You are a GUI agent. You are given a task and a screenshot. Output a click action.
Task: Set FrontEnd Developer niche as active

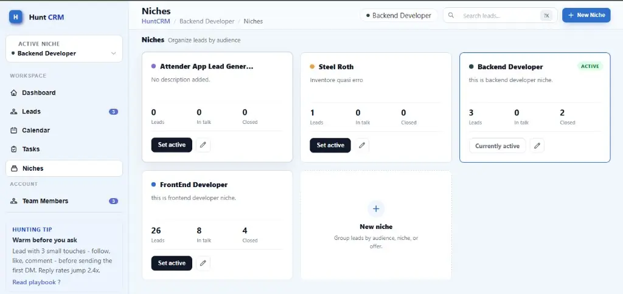point(172,263)
